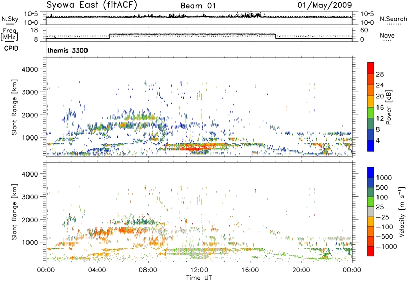Click the "N.Search" legend label
This screenshot has width=407, height=281.
pos(393,19)
